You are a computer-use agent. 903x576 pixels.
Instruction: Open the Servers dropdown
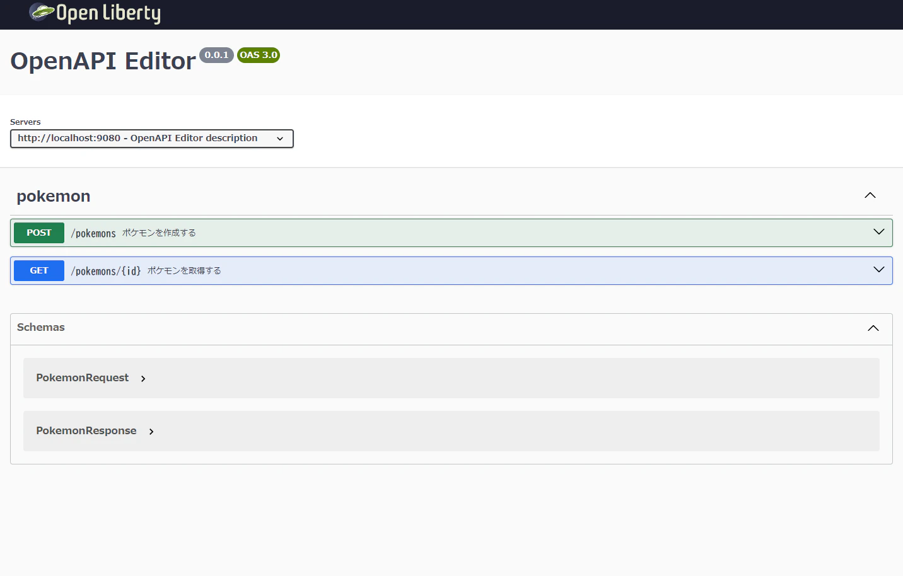click(x=152, y=139)
